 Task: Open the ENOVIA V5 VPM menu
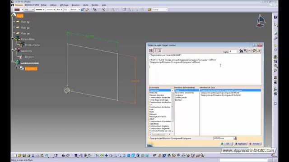(32, 5)
